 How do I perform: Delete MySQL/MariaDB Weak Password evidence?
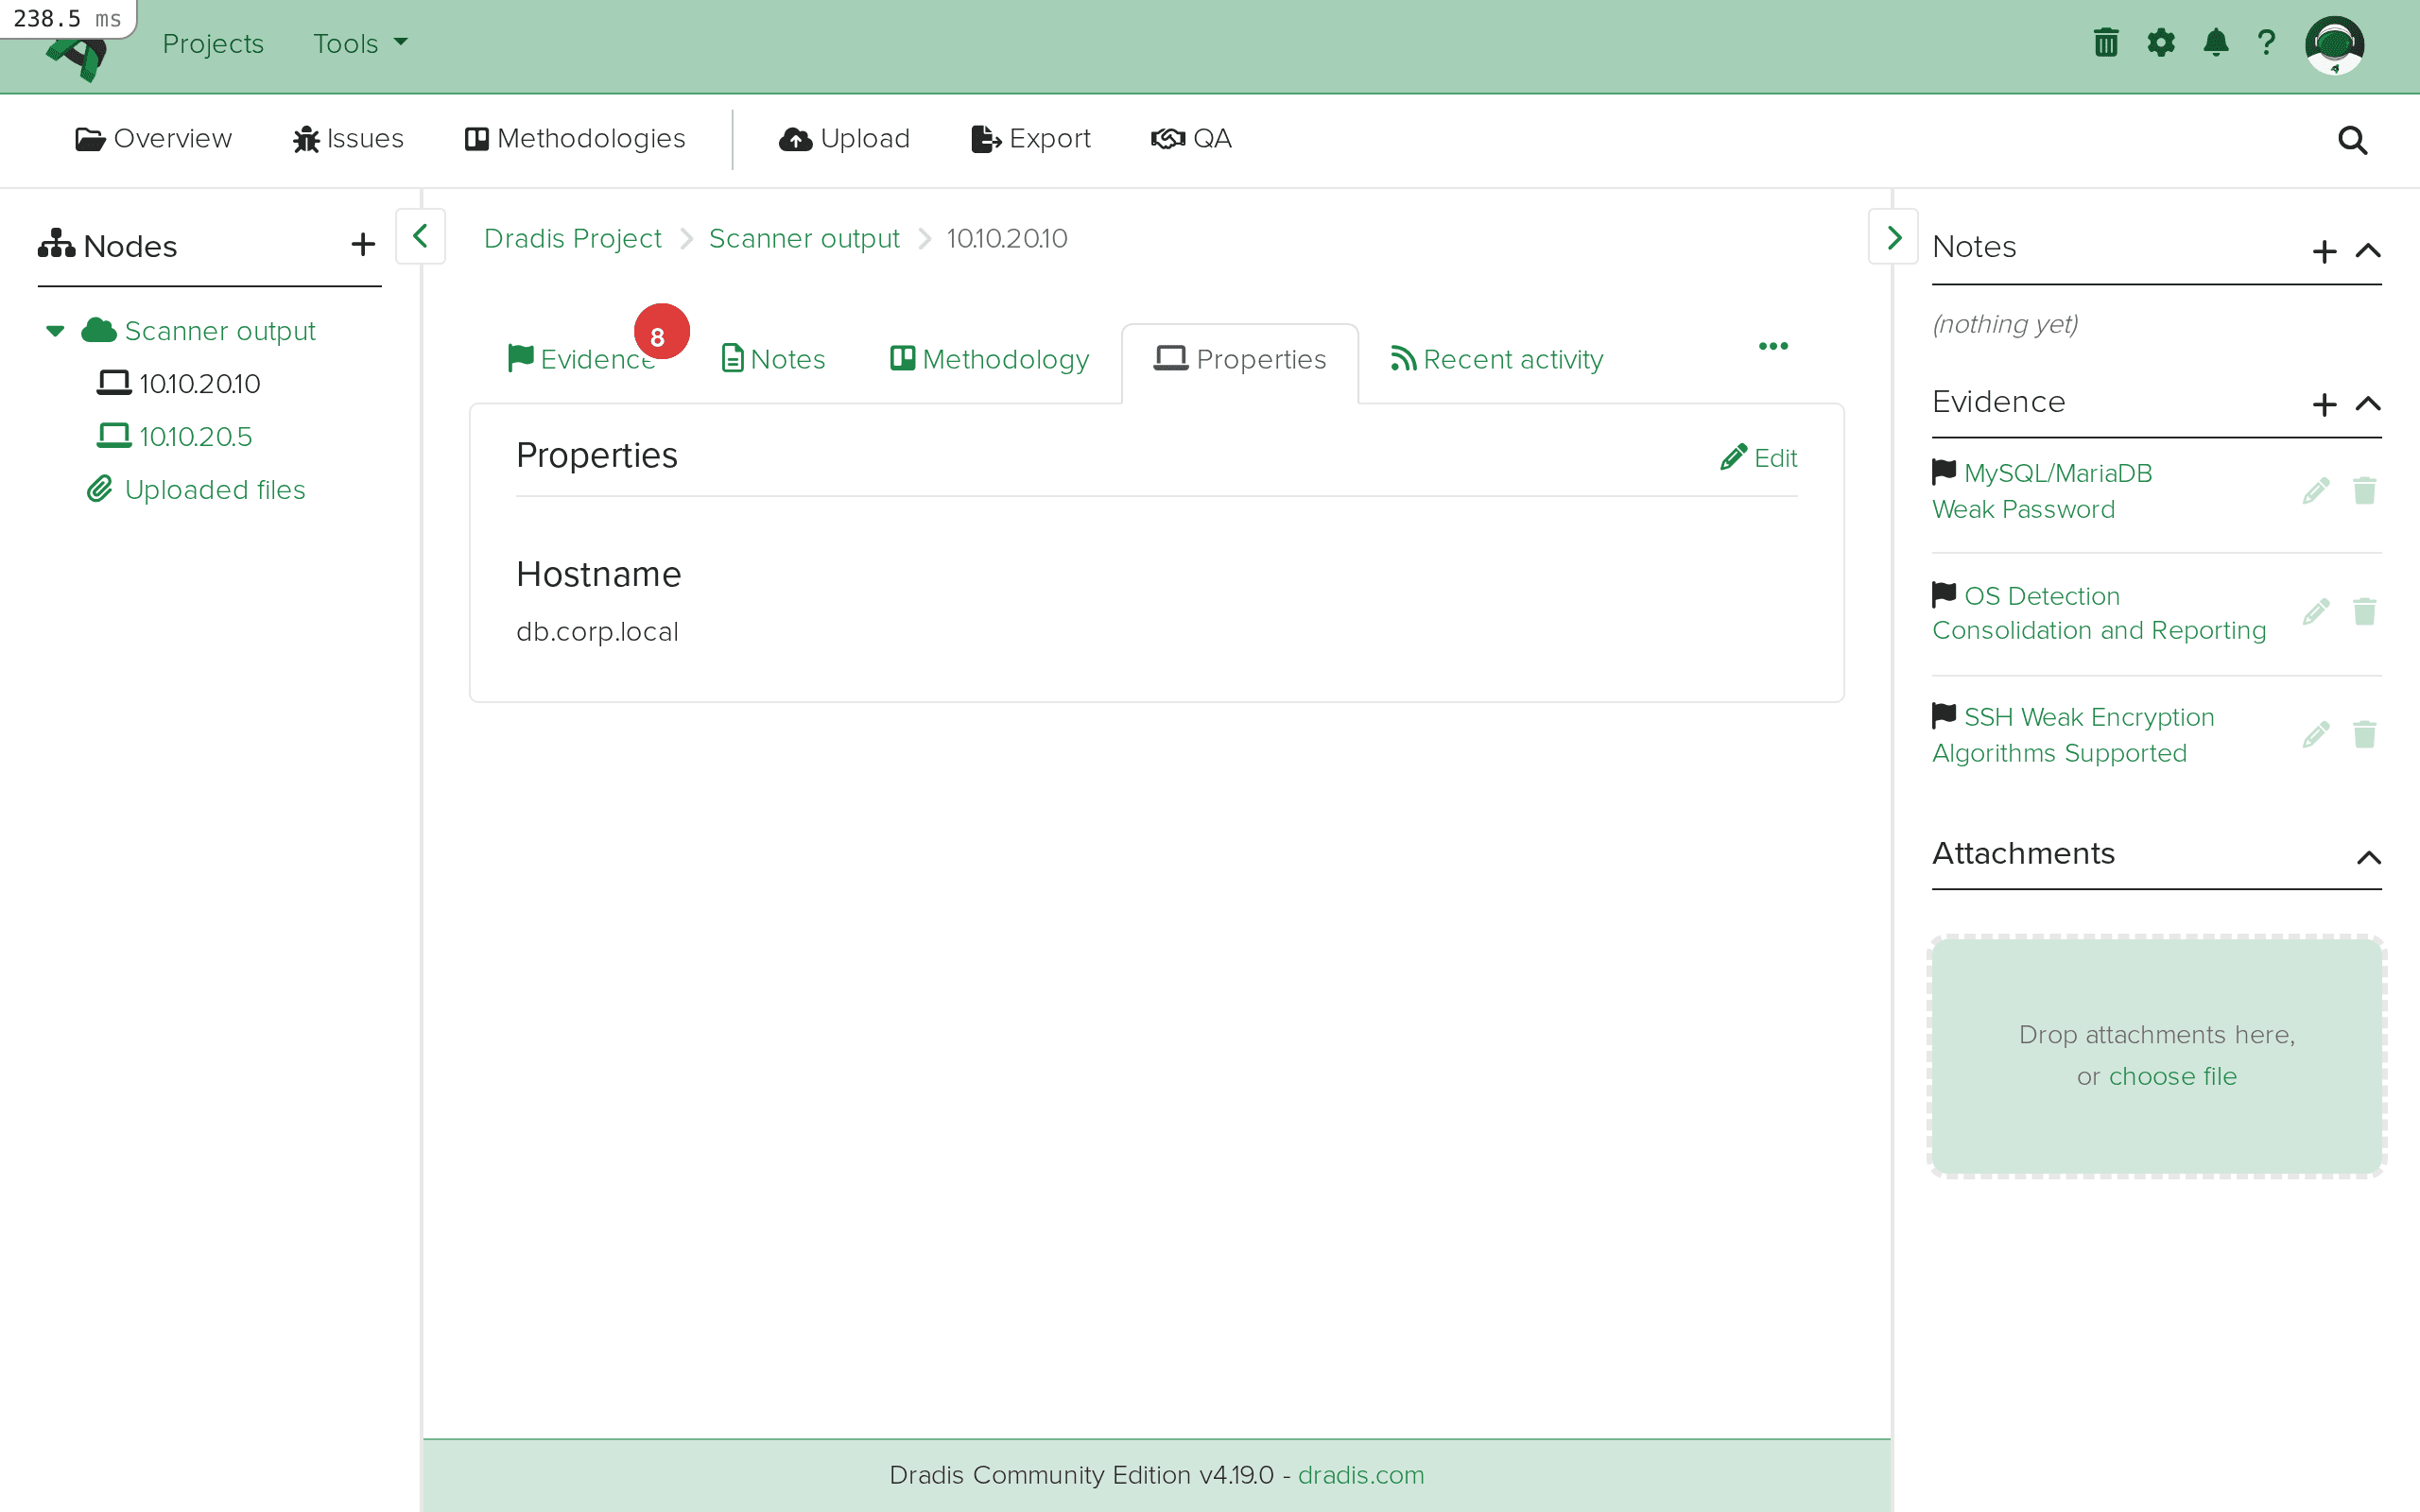coord(2364,491)
